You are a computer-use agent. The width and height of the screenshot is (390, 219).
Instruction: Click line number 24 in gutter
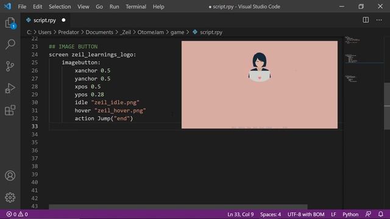pos(35,55)
